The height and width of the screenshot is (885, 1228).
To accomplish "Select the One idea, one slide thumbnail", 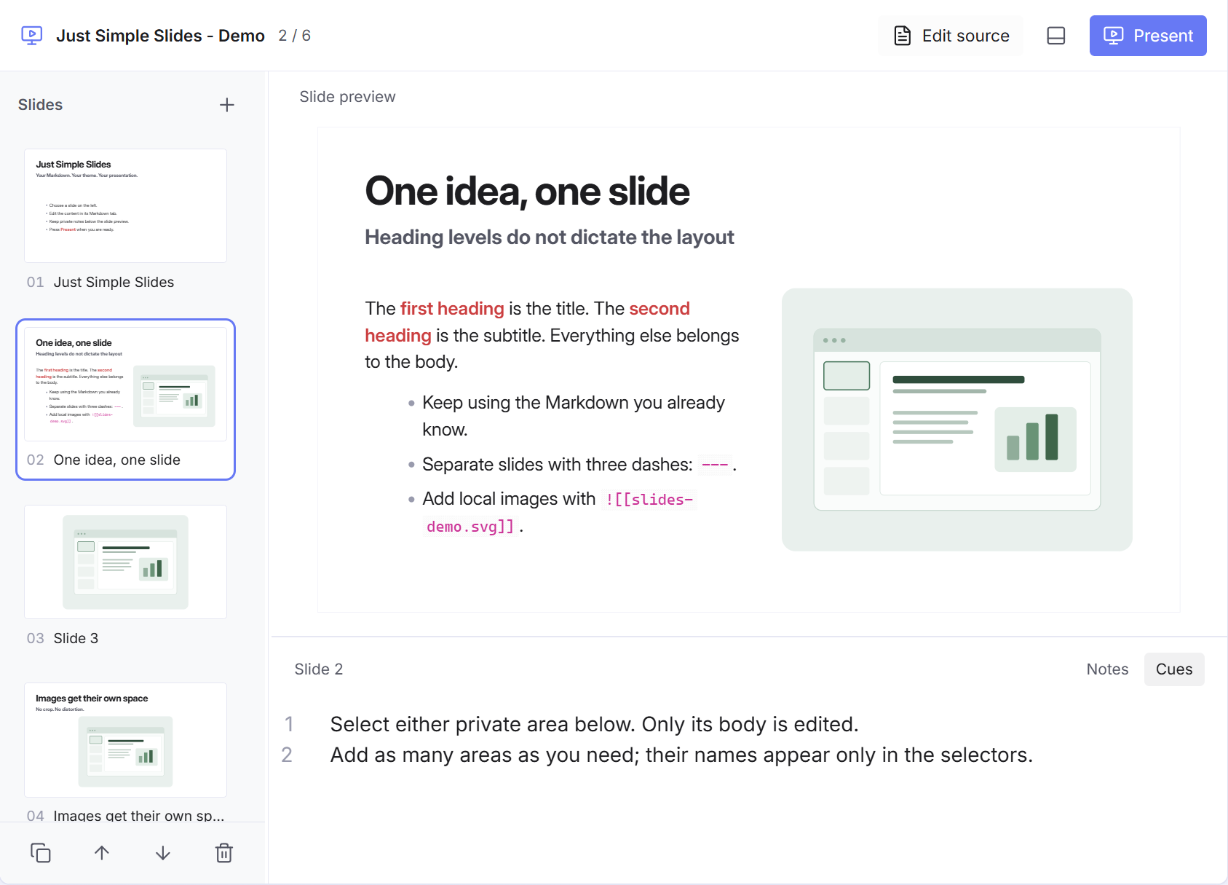I will [x=125, y=384].
